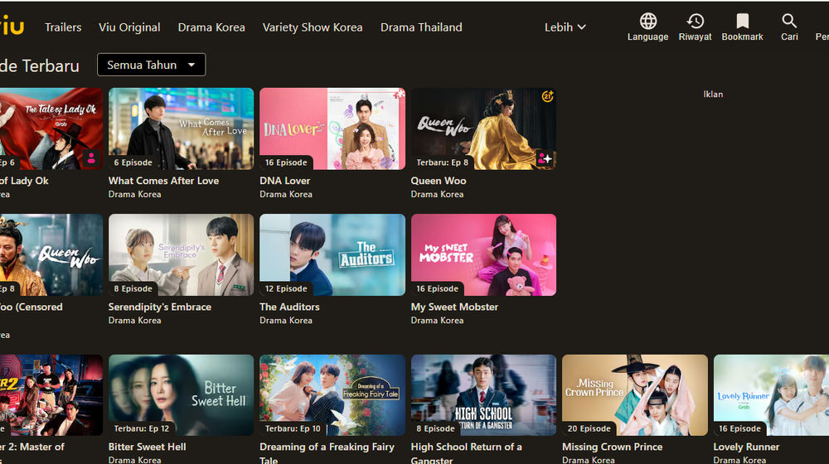
Task: Click premium badge on Queen Woo poster
Action: pyautogui.click(x=545, y=158)
